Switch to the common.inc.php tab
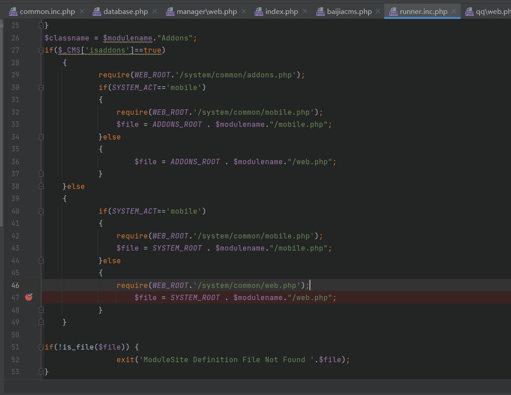Screen dimensions: 511x395 (47, 12)
